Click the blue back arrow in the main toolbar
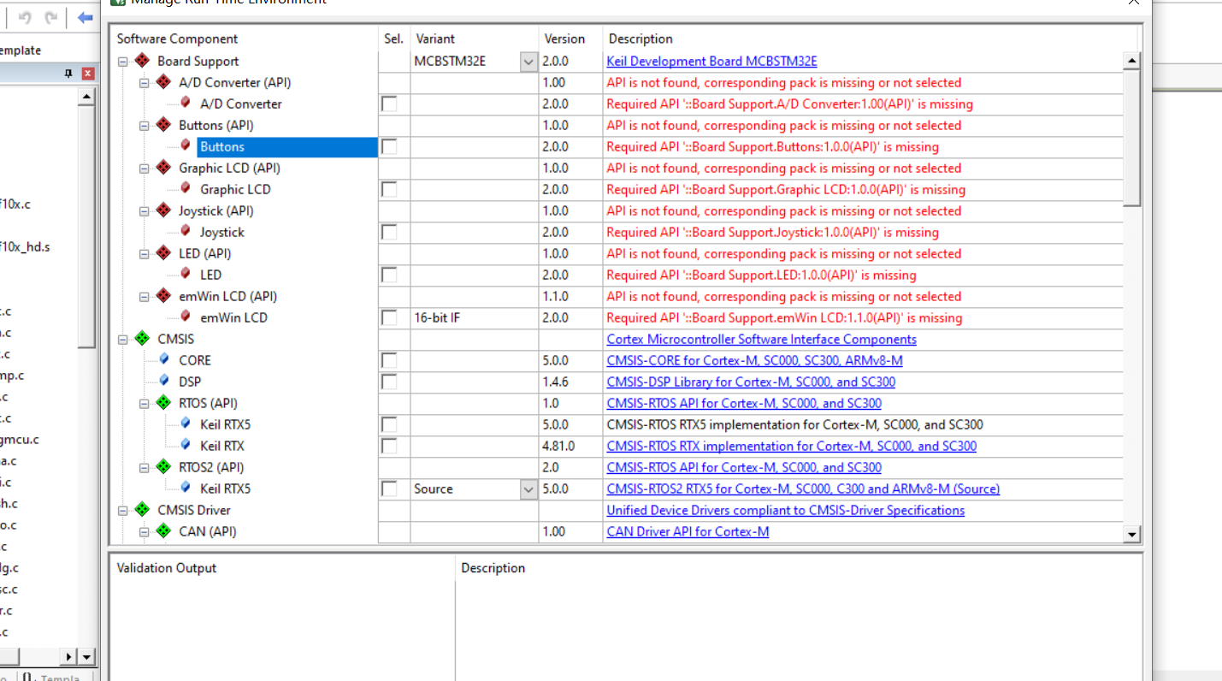Image resolution: width=1222 pixels, height=681 pixels. click(85, 17)
